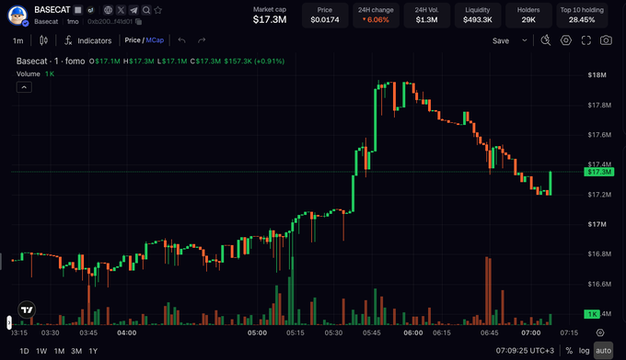Viewport: 626px width, 360px height.
Task: Click the search magnifier icon in header
Action: click(146, 10)
